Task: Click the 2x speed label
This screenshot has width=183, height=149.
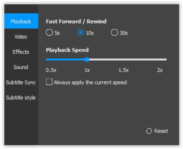Action: click(160, 70)
